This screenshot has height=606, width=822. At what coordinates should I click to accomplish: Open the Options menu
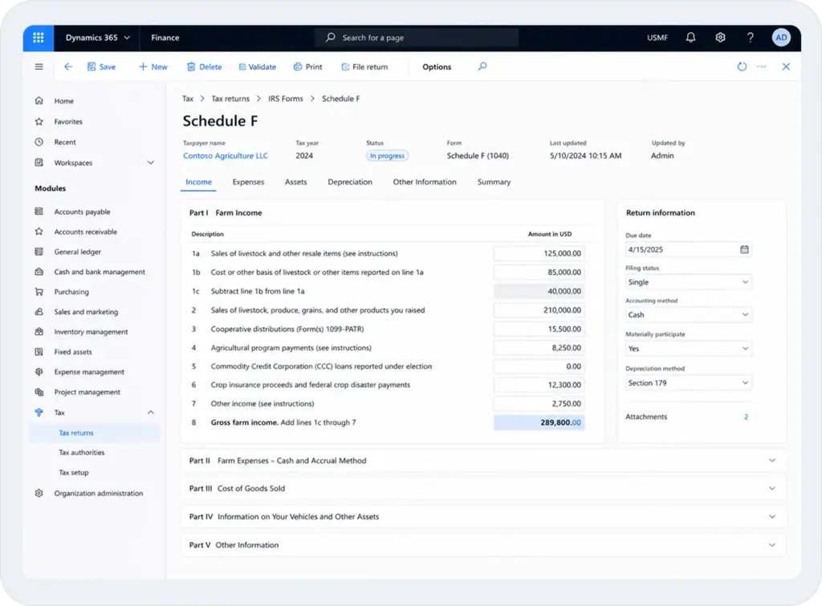click(437, 67)
